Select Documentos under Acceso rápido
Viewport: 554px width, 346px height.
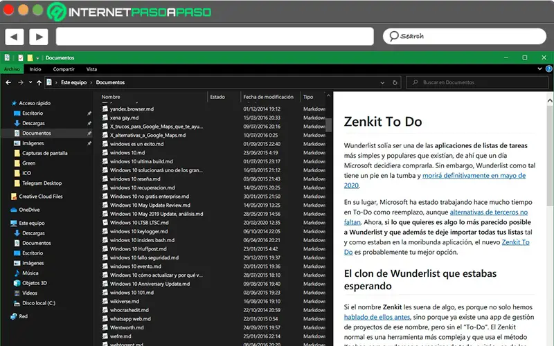37,133
